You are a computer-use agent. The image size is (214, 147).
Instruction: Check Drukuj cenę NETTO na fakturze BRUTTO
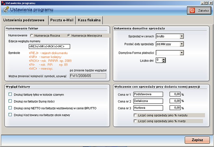click(x=10, y=108)
